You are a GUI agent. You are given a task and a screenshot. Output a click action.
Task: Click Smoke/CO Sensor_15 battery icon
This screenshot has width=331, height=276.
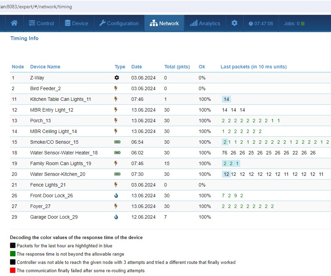(117, 142)
